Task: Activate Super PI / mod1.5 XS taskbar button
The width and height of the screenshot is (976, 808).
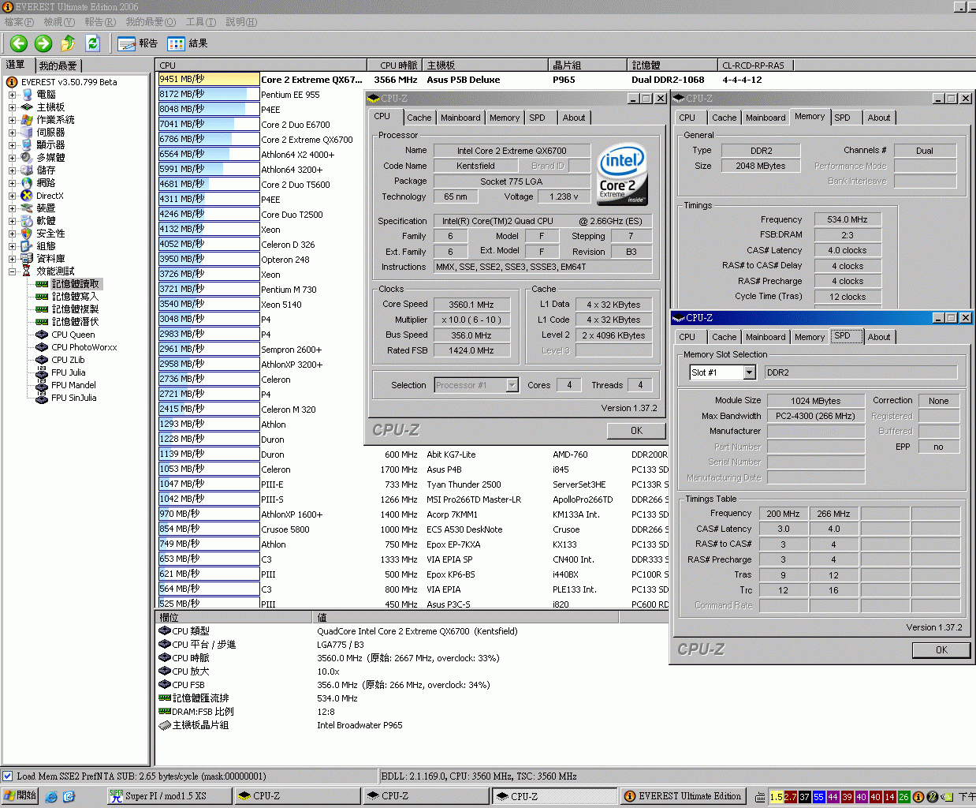Action: pyautogui.click(x=169, y=796)
